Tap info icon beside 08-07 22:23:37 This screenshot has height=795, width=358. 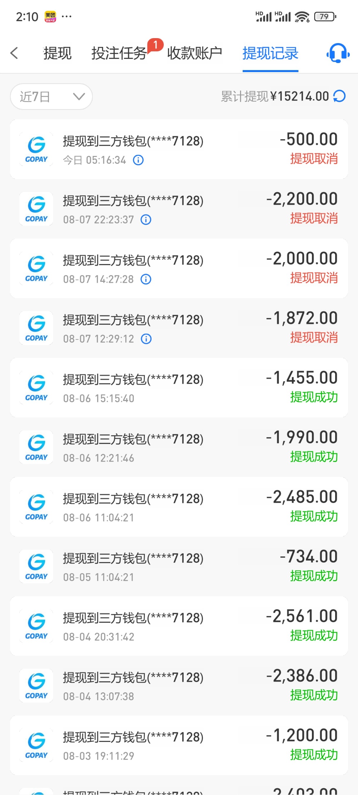[146, 220]
